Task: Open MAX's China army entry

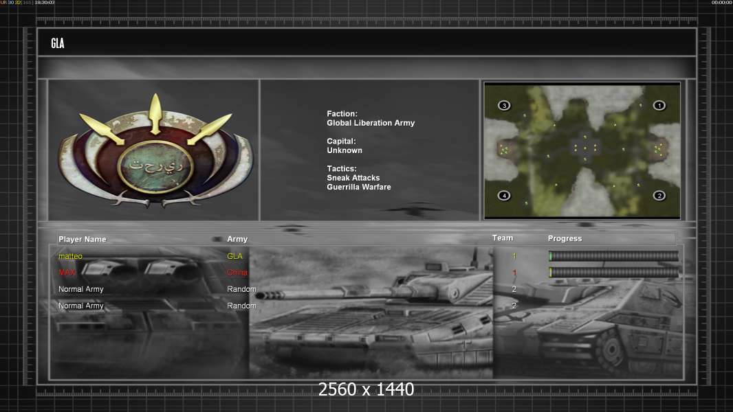Action: [x=237, y=273]
